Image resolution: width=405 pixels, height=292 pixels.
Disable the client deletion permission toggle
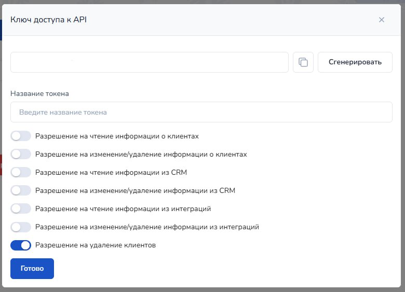(x=21, y=245)
